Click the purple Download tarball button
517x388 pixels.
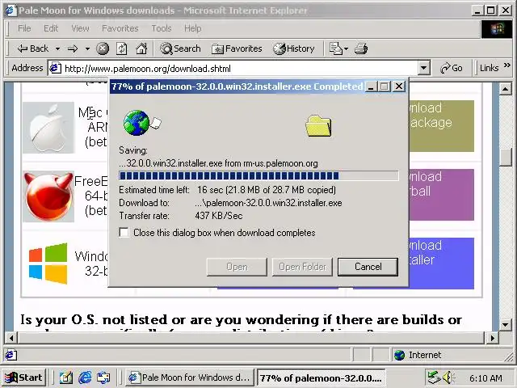click(441, 195)
